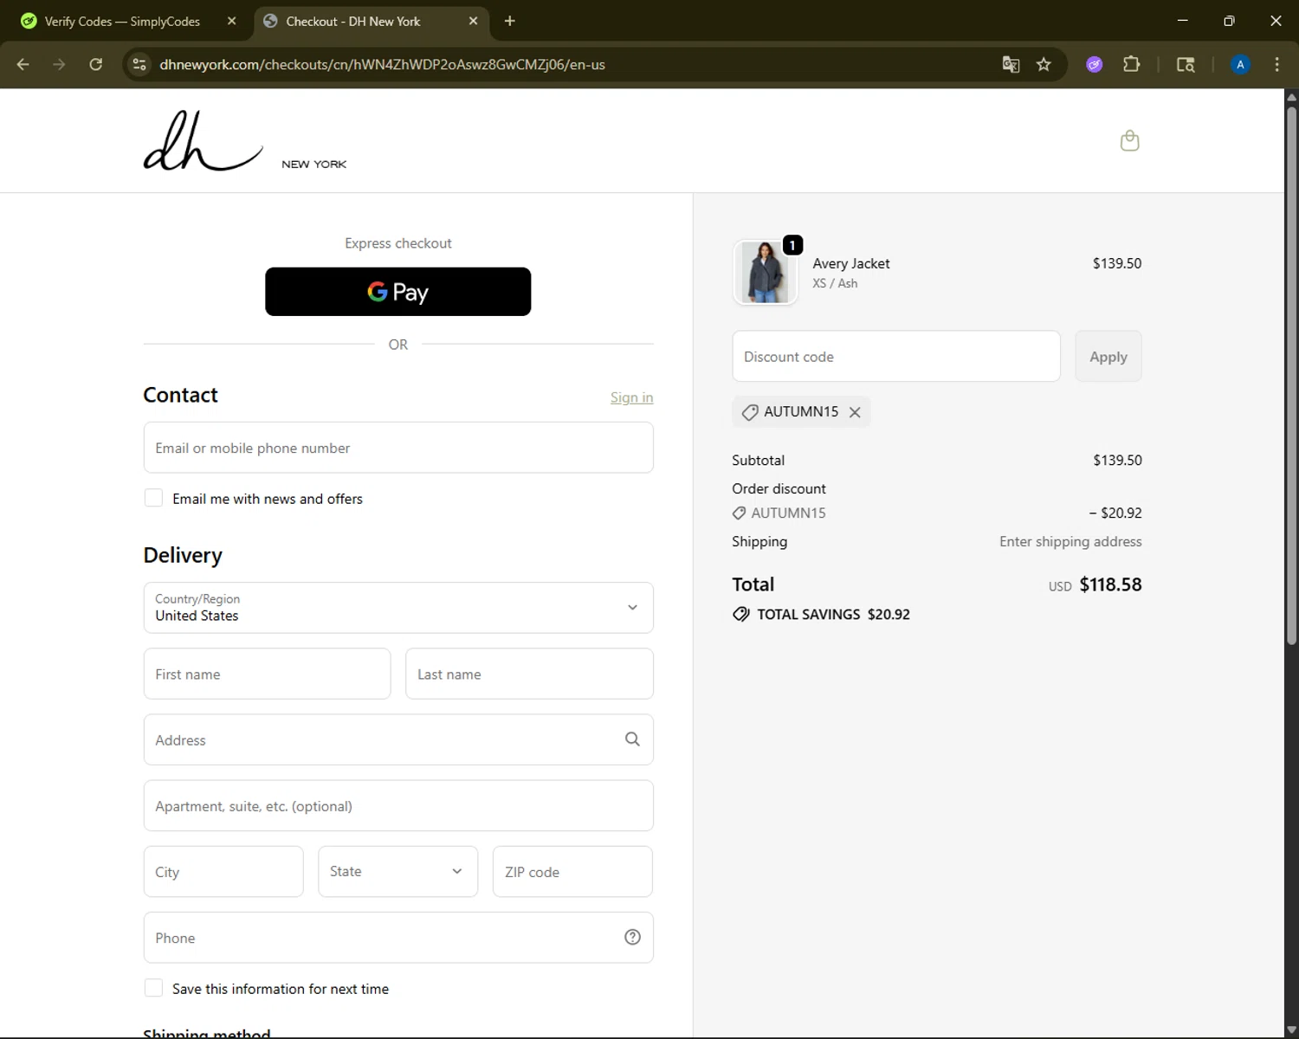Bookmark this page with the star

click(x=1044, y=64)
